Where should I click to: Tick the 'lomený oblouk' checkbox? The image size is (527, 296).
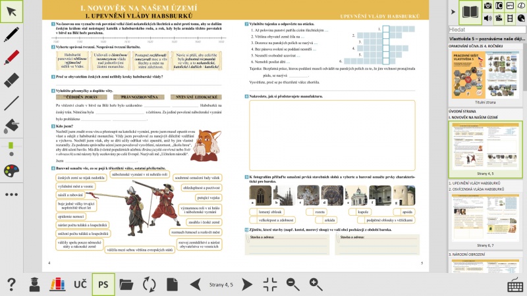[253, 212]
